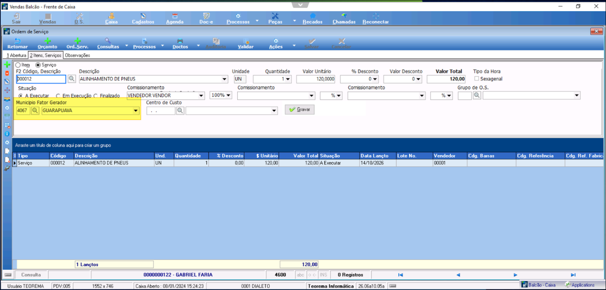Switch to the 2 Itens, Serviços tab
The image size is (606, 290).
point(46,55)
